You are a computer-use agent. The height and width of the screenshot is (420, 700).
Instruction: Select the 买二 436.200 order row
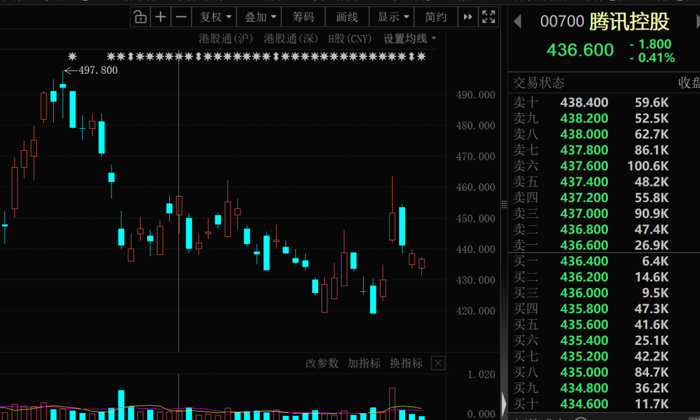click(x=603, y=277)
